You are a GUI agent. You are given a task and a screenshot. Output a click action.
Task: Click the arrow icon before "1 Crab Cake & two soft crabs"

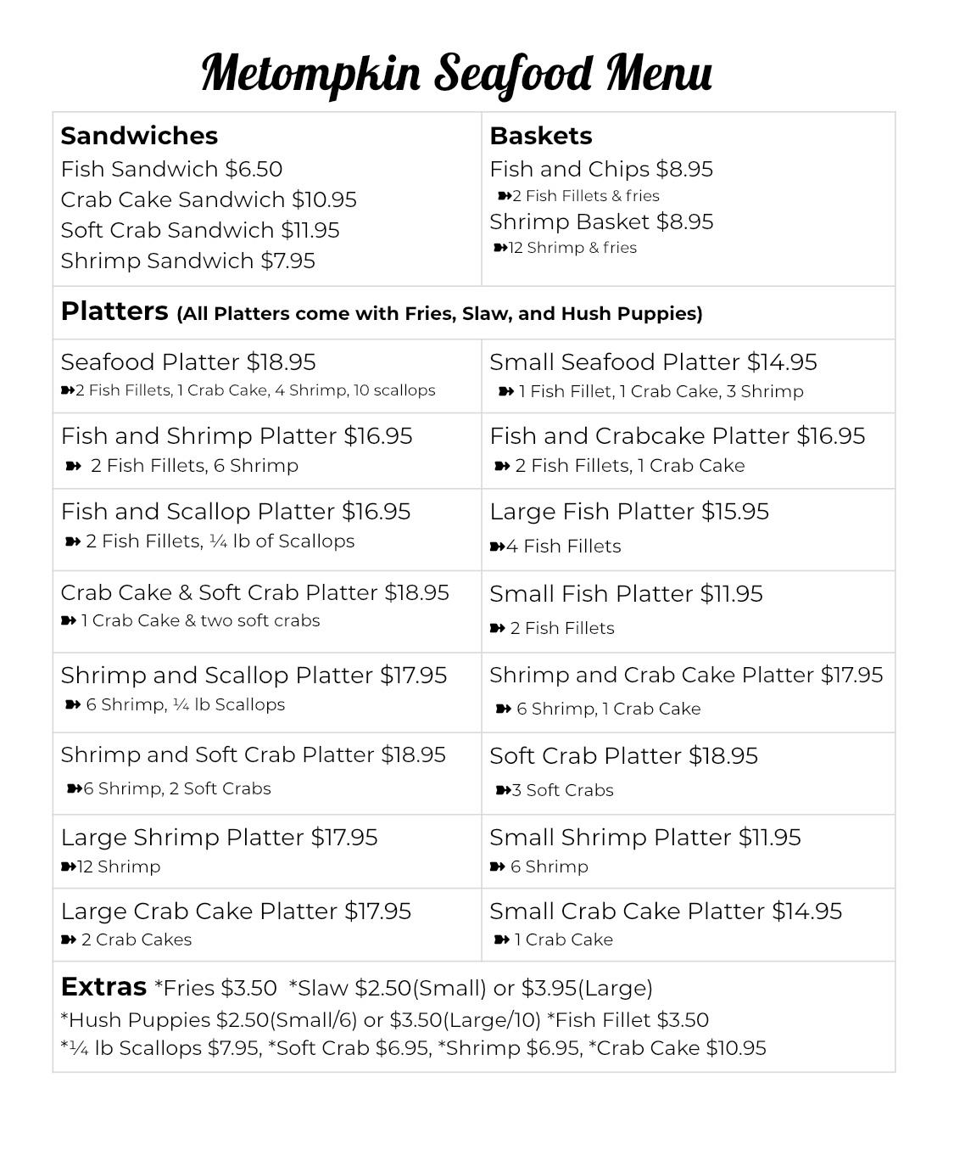(x=69, y=620)
